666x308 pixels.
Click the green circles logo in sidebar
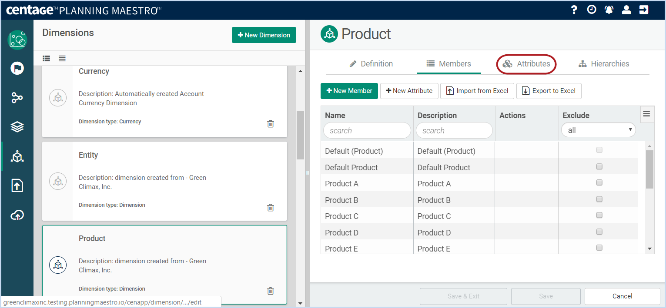coord(17,40)
